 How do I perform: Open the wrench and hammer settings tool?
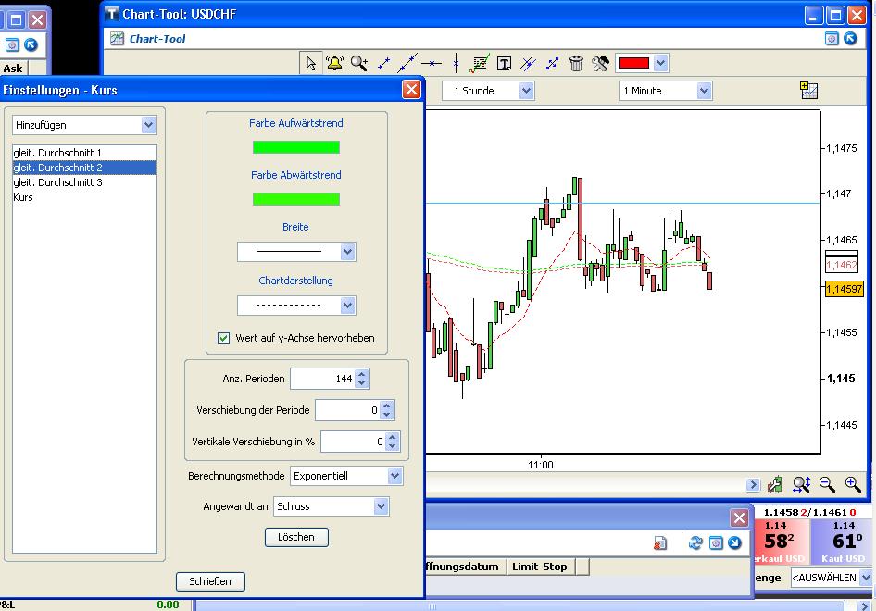600,63
